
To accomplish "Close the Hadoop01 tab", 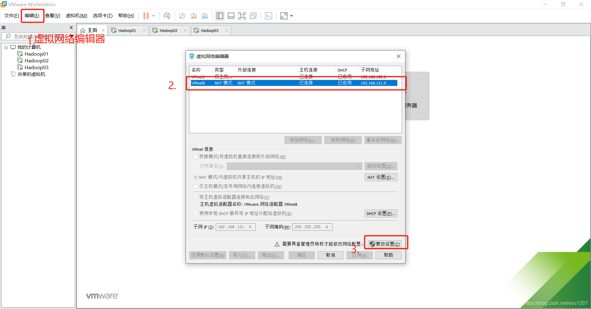I will (x=144, y=30).
